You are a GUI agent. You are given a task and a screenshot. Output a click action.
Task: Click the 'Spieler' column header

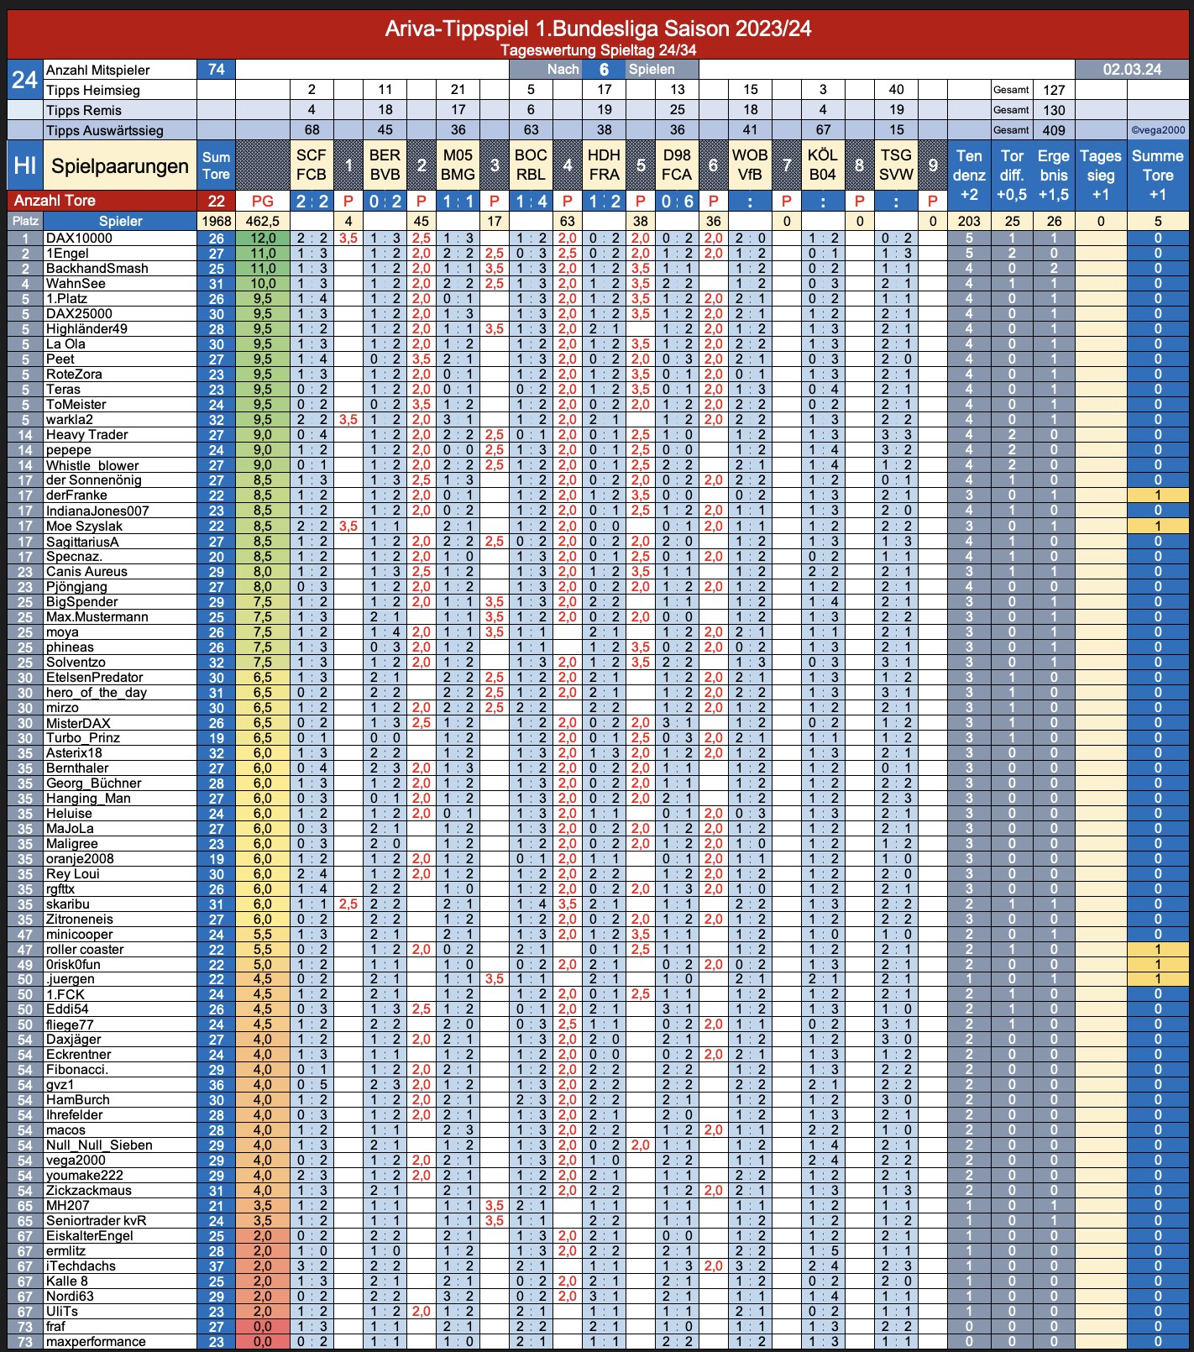point(120,221)
